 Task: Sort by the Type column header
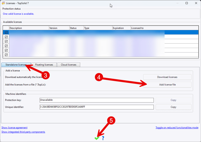[98, 28]
